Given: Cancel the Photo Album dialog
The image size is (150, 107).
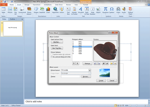Looking at the screenshot, I should pos(112,81).
